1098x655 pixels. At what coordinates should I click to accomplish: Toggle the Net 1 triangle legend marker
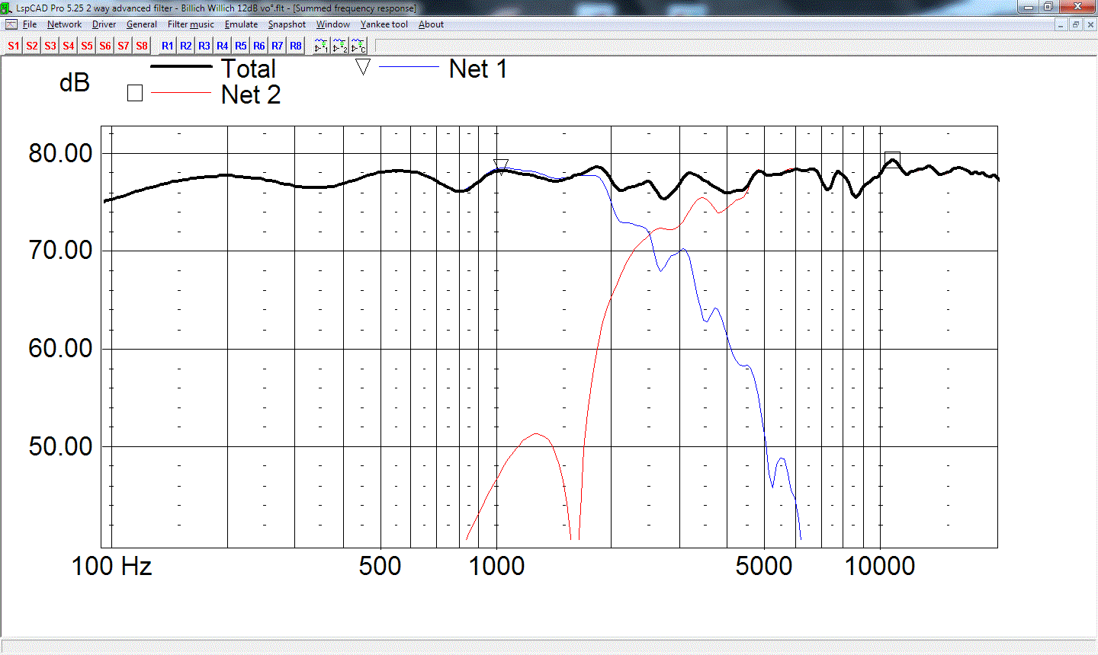(x=363, y=67)
